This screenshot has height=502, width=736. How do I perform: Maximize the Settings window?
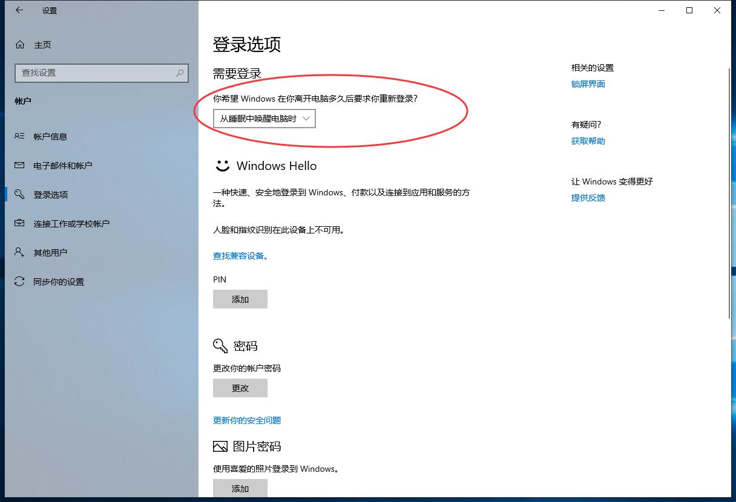(689, 10)
